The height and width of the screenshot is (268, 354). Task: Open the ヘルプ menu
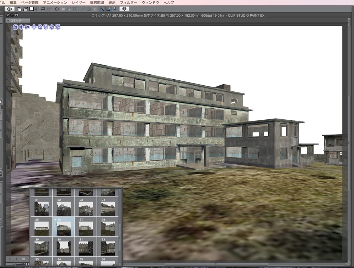pos(169,2)
